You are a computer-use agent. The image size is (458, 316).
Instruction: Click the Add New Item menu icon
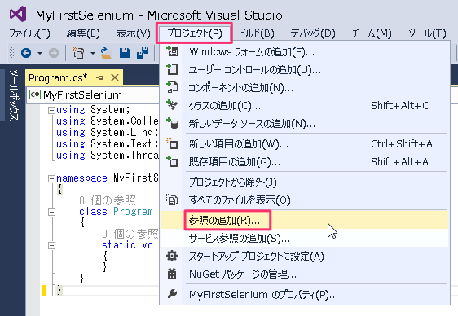pos(172,143)
